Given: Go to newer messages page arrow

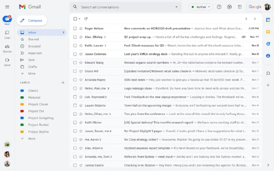Looking at the screenshot, I should click(246, 19).
